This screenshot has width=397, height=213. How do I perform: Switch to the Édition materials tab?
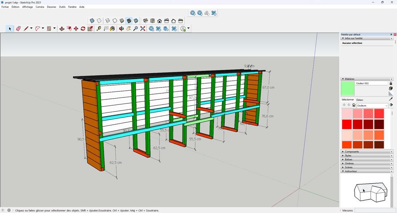click(360, 100)
